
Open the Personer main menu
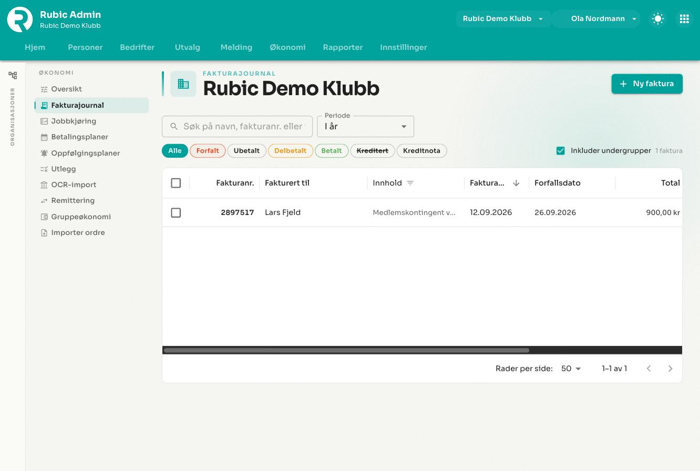click(x=85, y=47)
